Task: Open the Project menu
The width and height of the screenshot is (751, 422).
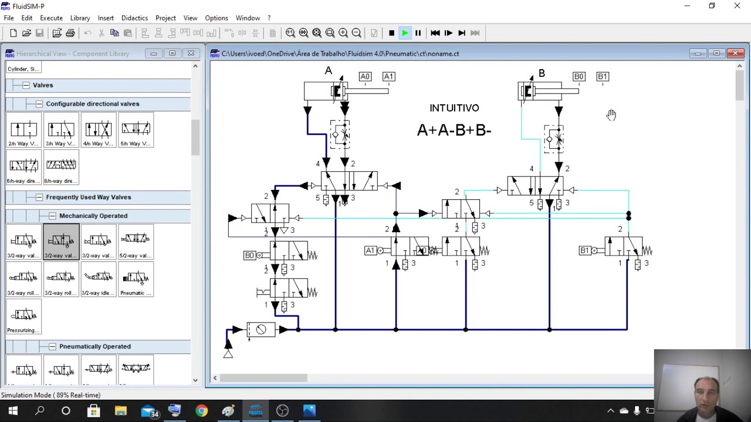Action: (x=165, y=18)
